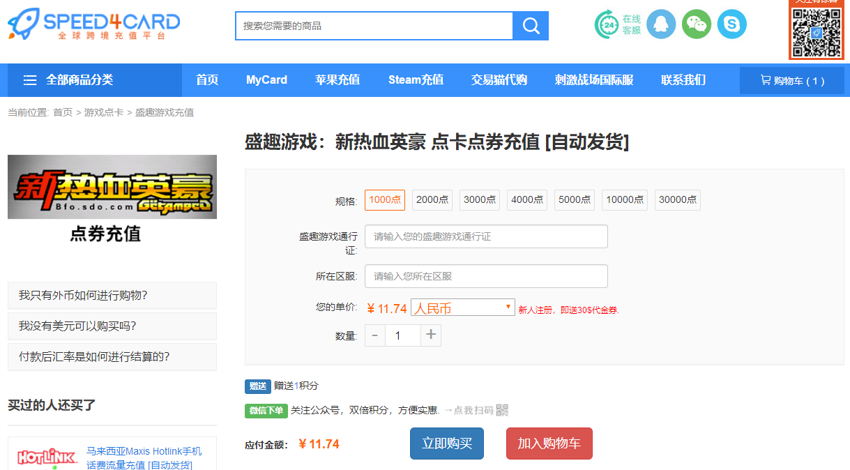Expand FAQ 我没有美元可以购买吗?
Image resolution: width=850 pixels, height=470 pixels.
pyautogui.click(x=112, y=326)
